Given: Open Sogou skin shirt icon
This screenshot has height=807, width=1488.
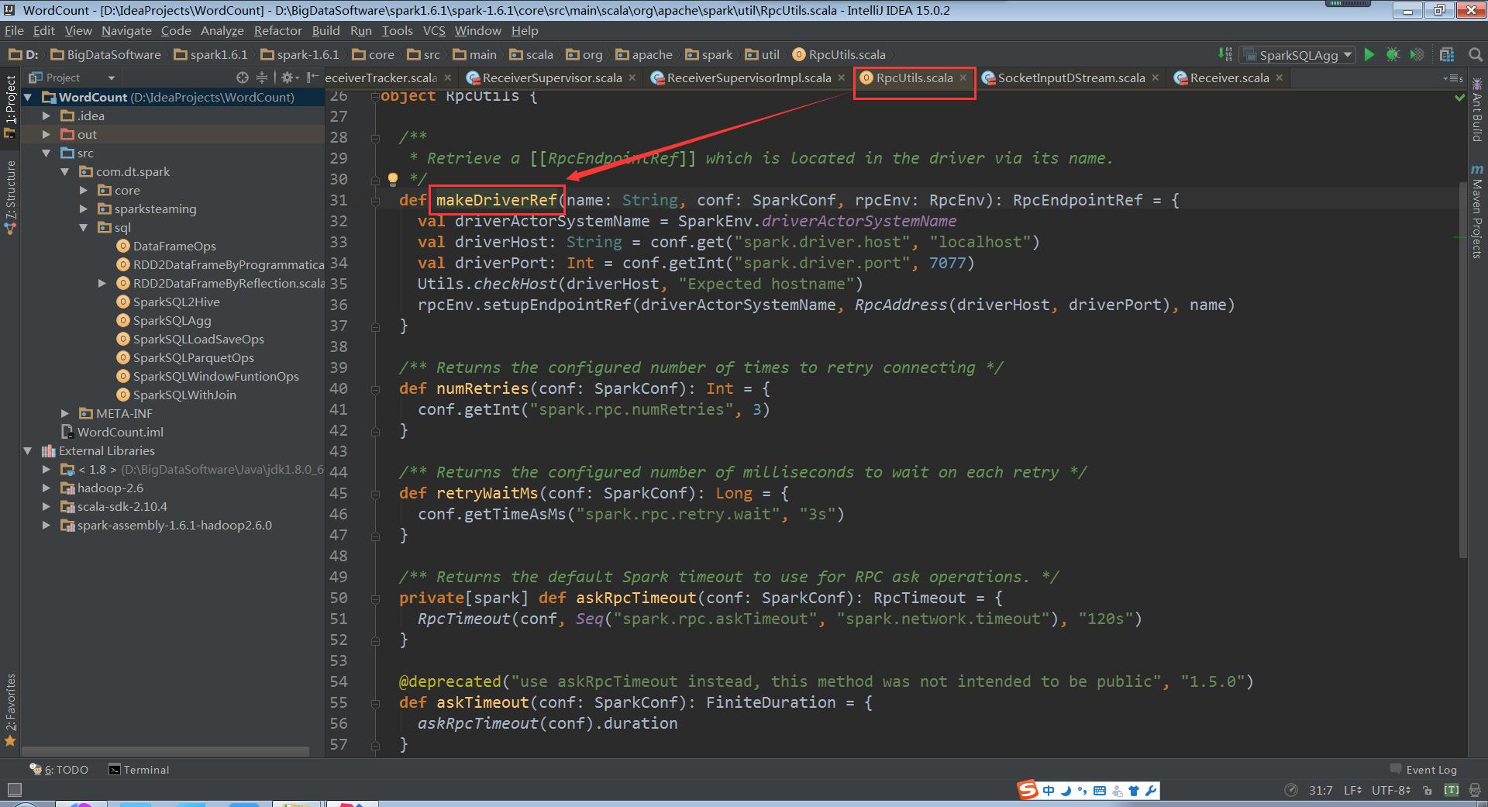Looking at the screenshot, I should click(x=1134, y=791).
